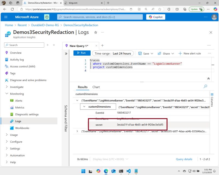Collapse the sidebar menu with double chevron
The image size is (219, 175).
point(54,45)
